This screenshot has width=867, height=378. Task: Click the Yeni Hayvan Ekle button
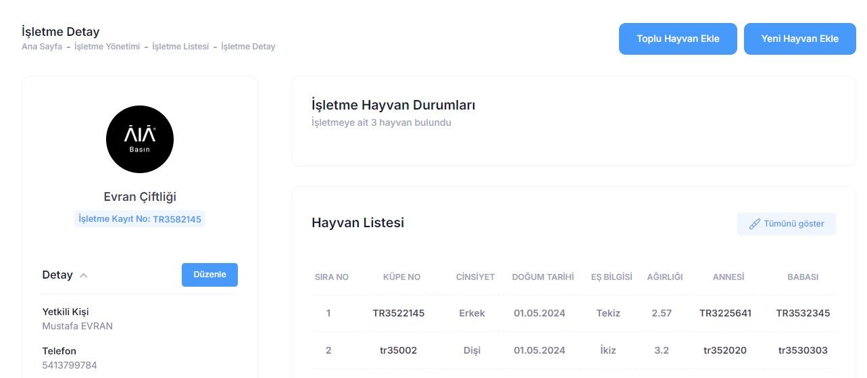[800, 39]
